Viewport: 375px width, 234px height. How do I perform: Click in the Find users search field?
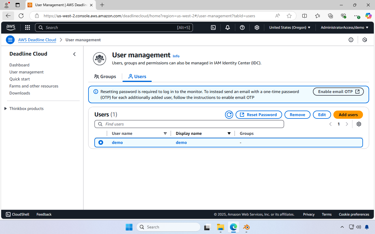point(189,124)
